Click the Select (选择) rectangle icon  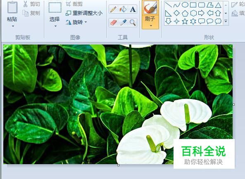tap(55, 7)
